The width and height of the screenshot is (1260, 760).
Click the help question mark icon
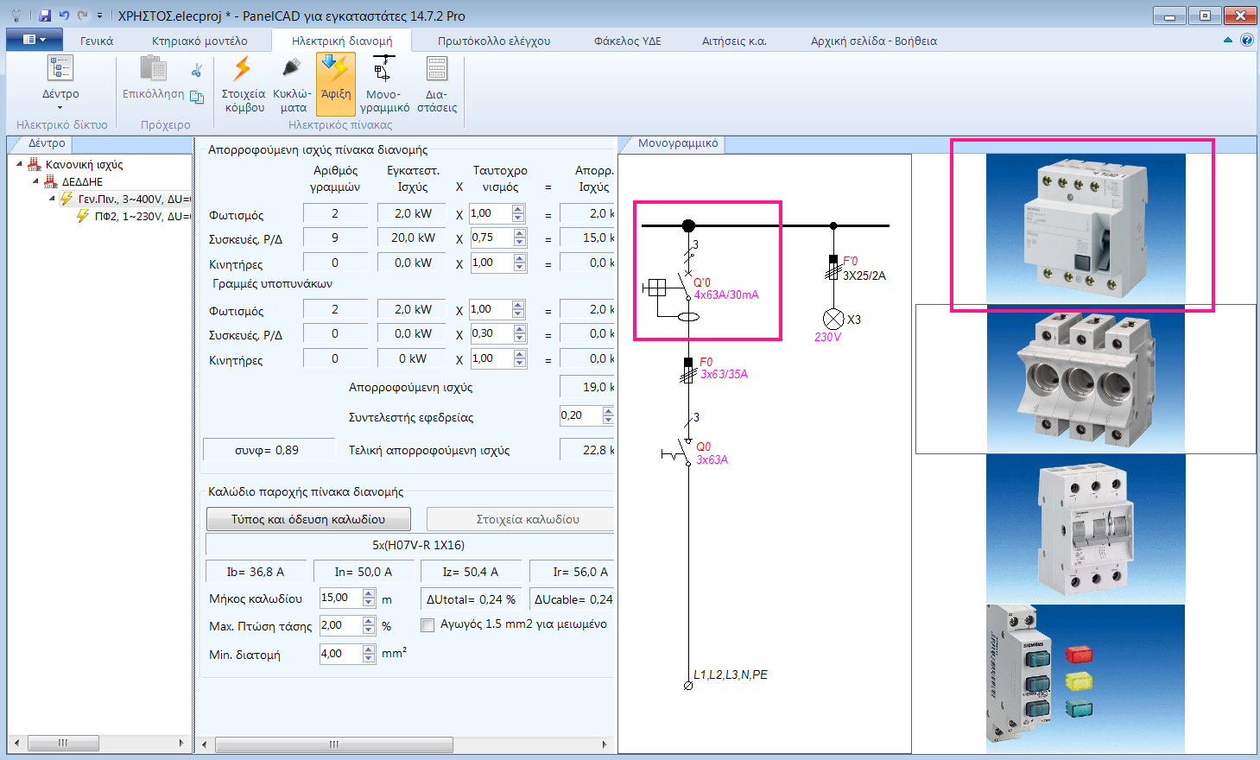pos(1246,40)
